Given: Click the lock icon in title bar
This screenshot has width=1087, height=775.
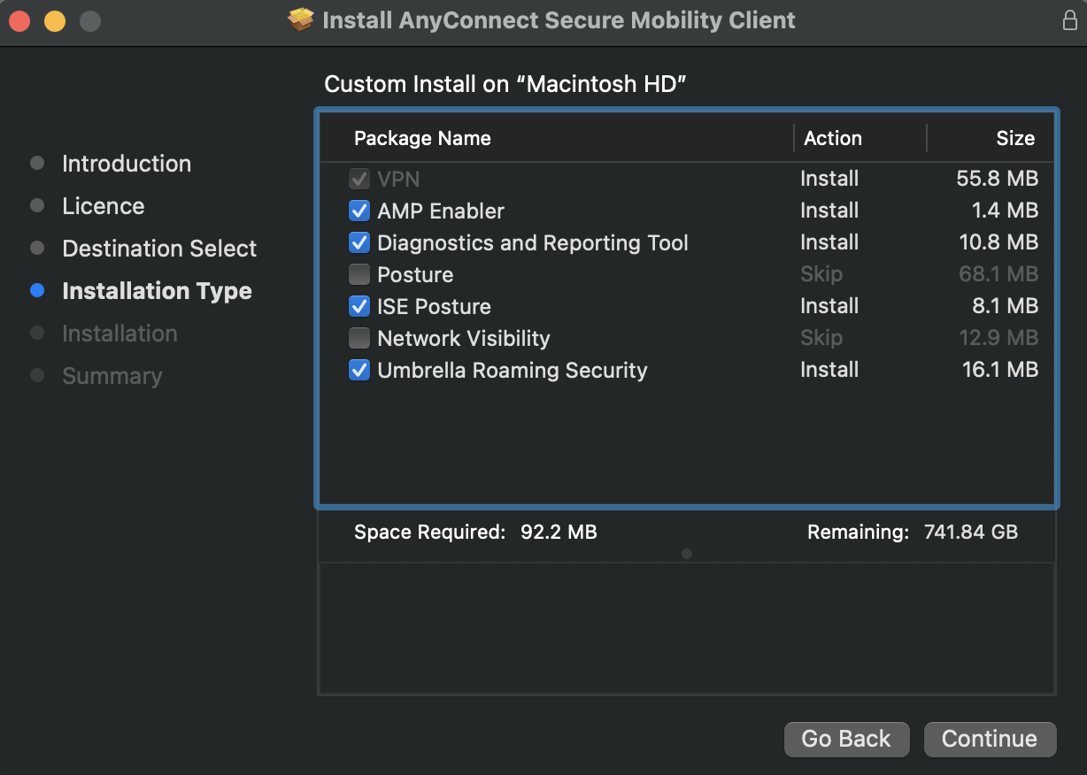Looking at the screenshot, I should tap(1069, 20).
